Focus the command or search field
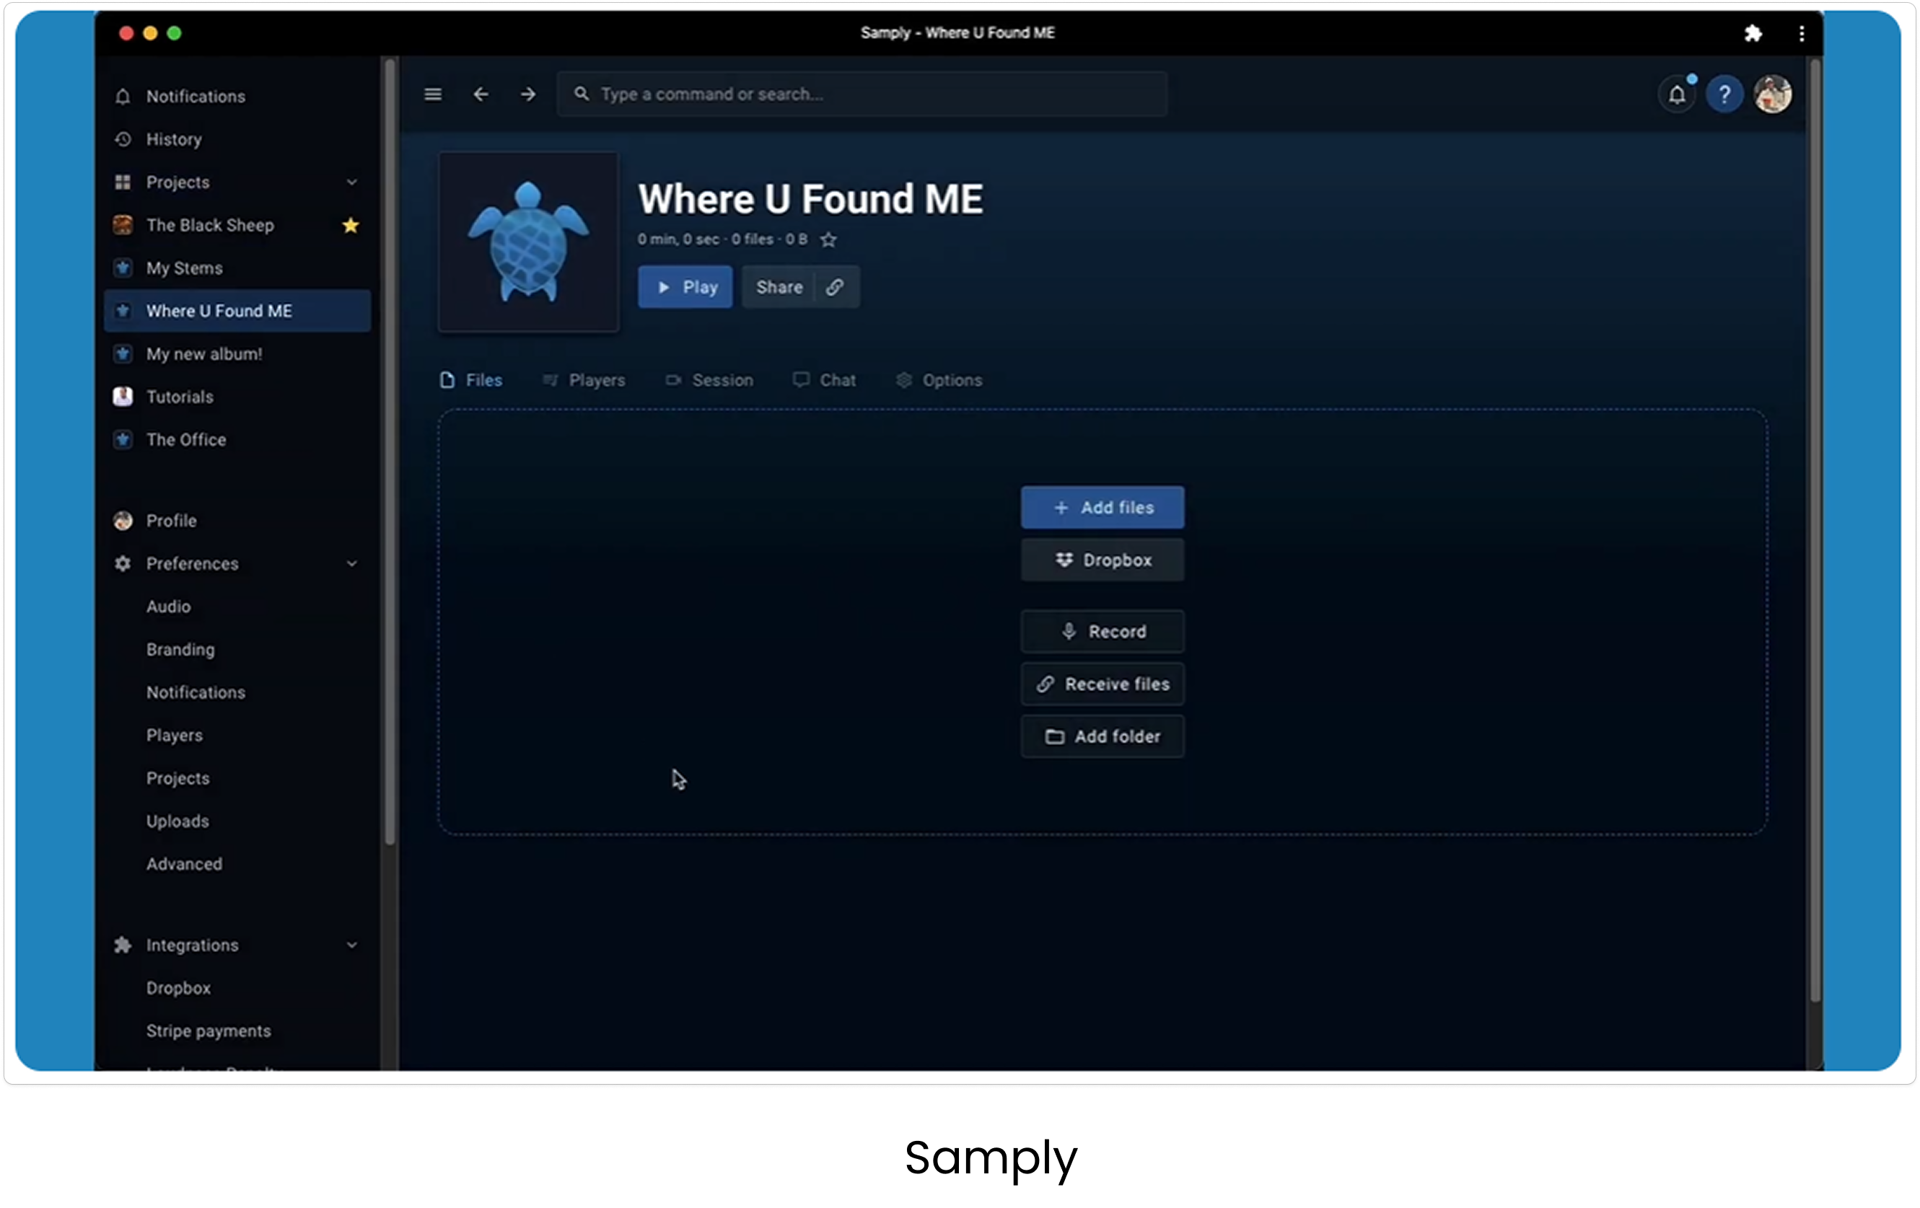The height and width of the screenshot is (1208, 1920). [x=863, y=94]
